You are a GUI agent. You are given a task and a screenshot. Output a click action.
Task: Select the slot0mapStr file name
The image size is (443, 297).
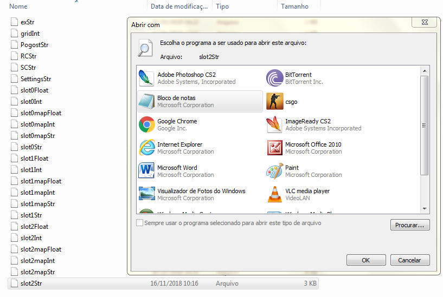tap(37, 136)
